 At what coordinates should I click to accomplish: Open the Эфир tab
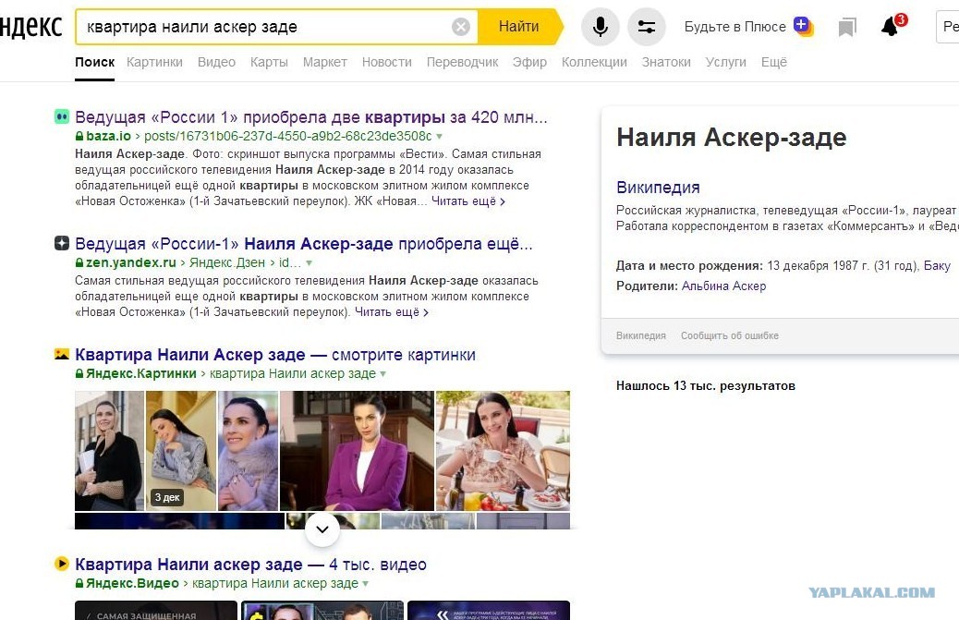[529, 62]
